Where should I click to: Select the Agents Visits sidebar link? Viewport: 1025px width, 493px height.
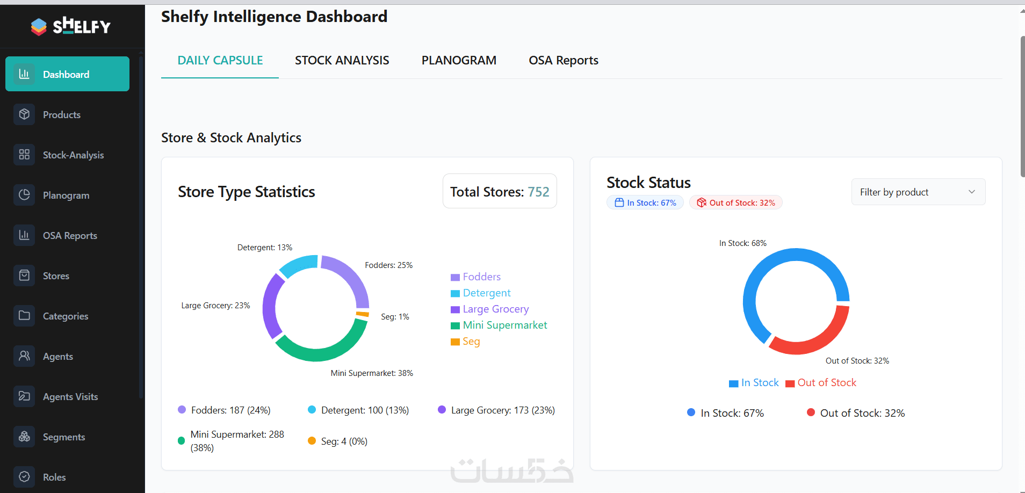tap(70, 396)
